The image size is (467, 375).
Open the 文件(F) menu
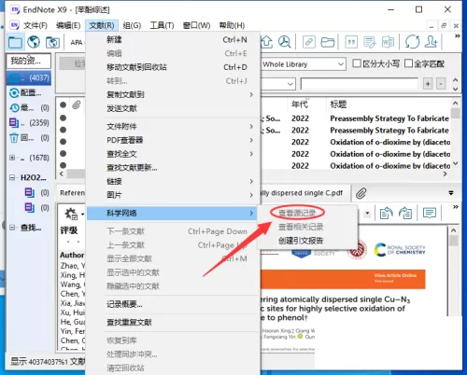point(35,25)
